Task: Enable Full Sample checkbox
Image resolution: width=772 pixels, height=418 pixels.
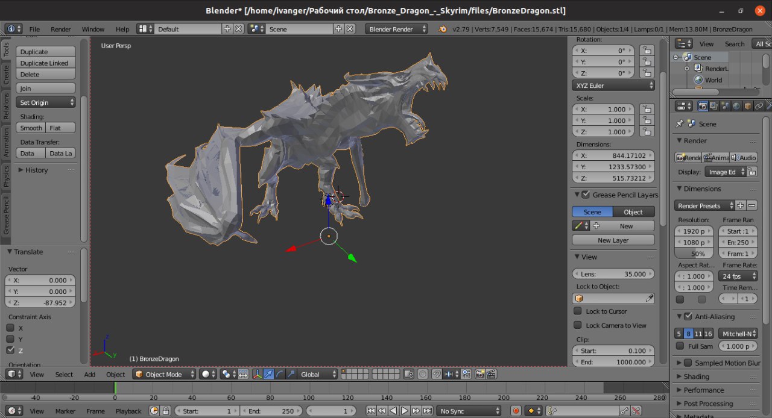Action: (x=680, y=346)
